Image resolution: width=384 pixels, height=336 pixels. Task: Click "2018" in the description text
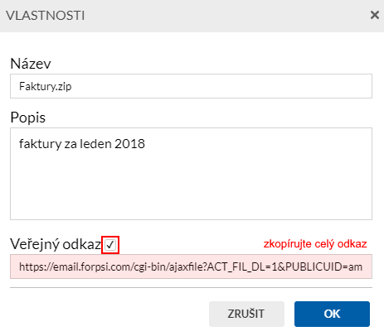[129, 144]
